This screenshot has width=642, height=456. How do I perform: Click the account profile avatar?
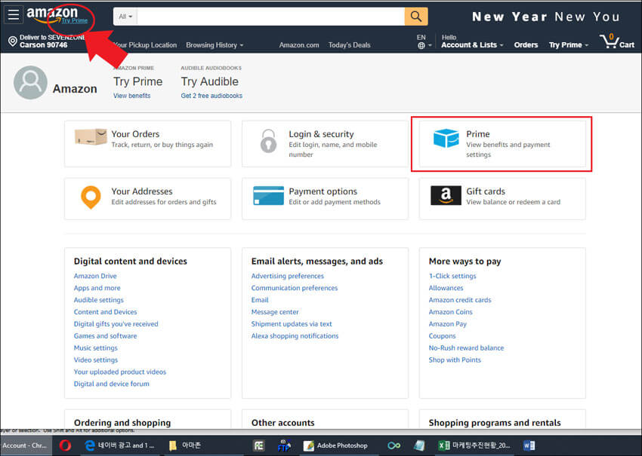click(30, 83)
